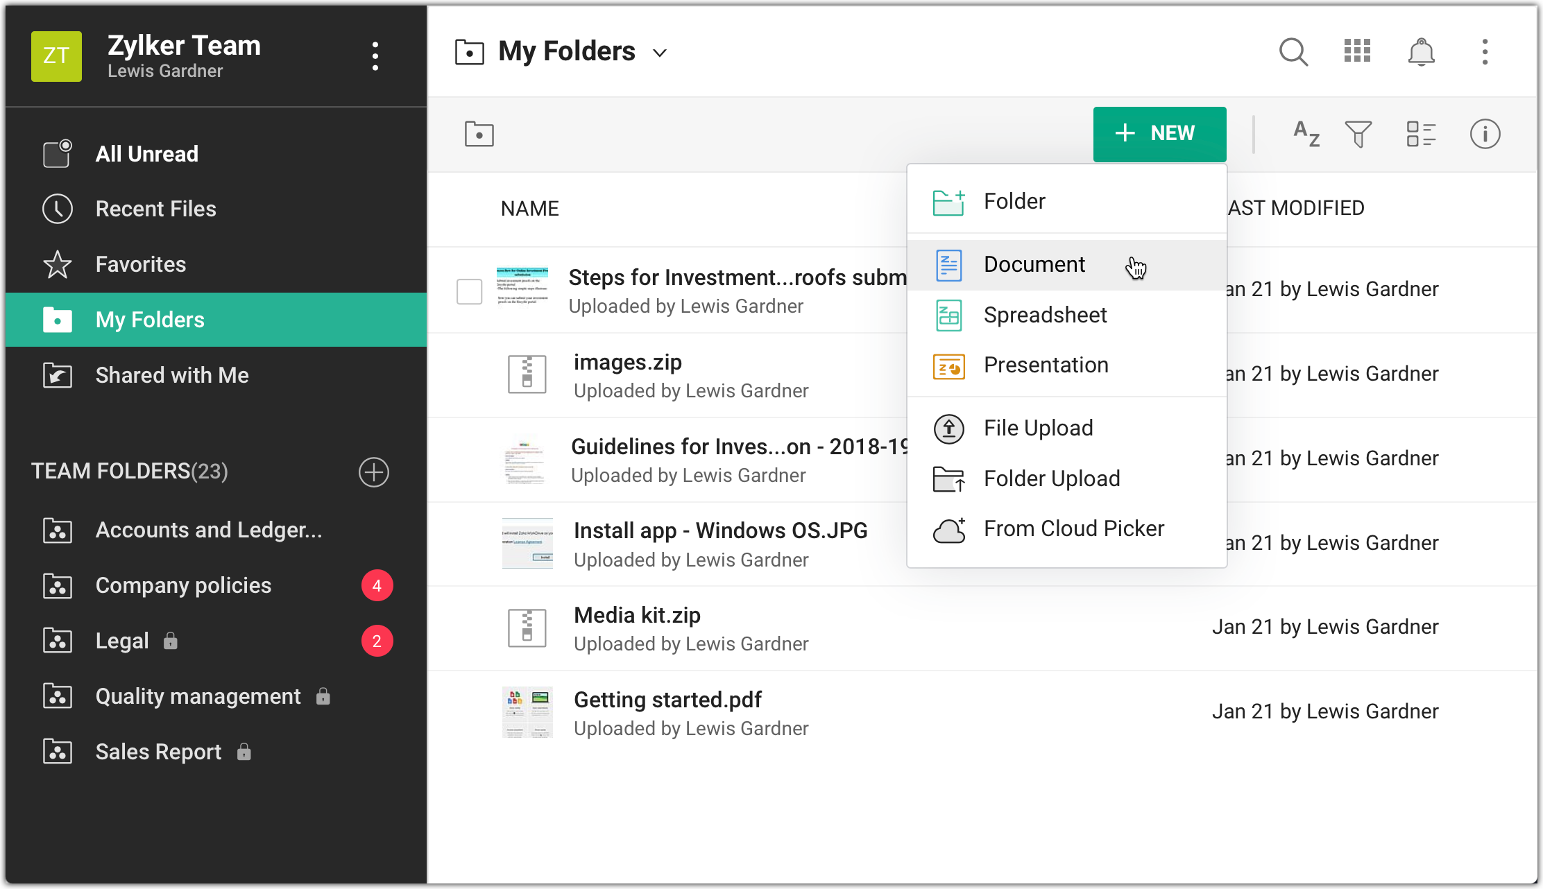
Task: Open the apps grid icon
Action: [x=1357, y=51]
